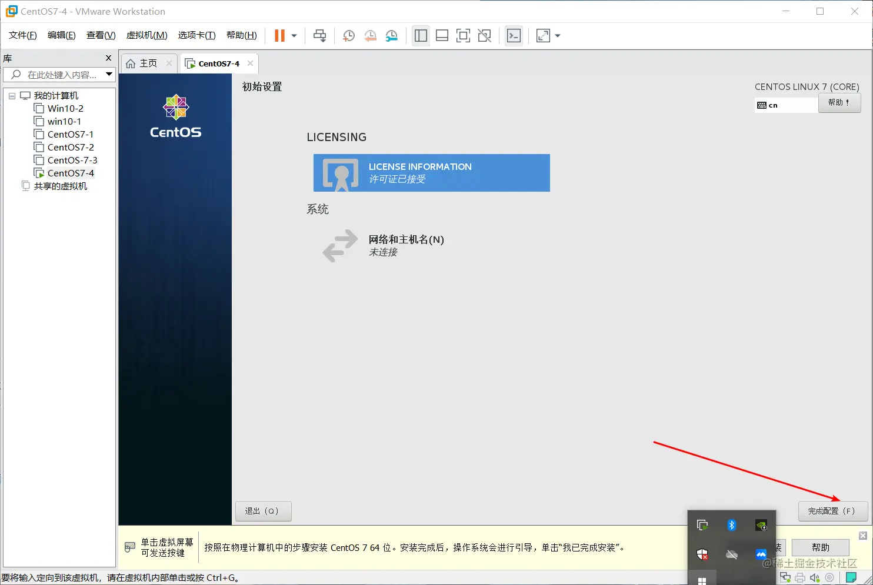Switch to the CentOS7-4 tab
Image resolution: width=873 pixels, height=585 pixels.
[x=219, y=63]
